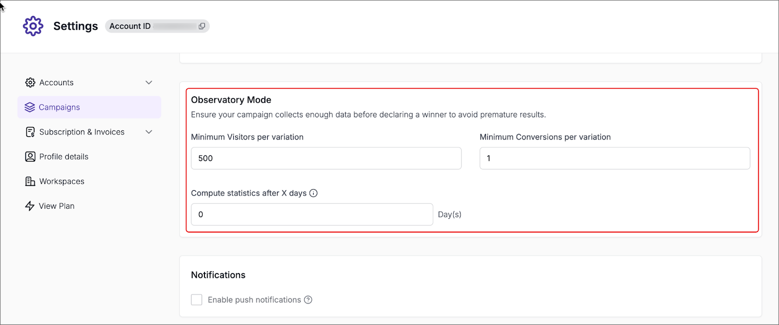Expand the Subscription & Invoices chevron
The height and width of the screenshot is (325, 779).
(x=149, y=132)
